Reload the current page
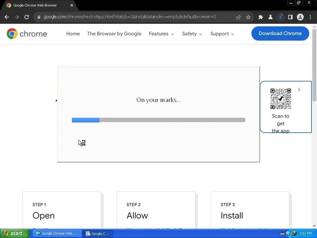The height and width of the screenshot is (238, 317). tap(27, 17)
